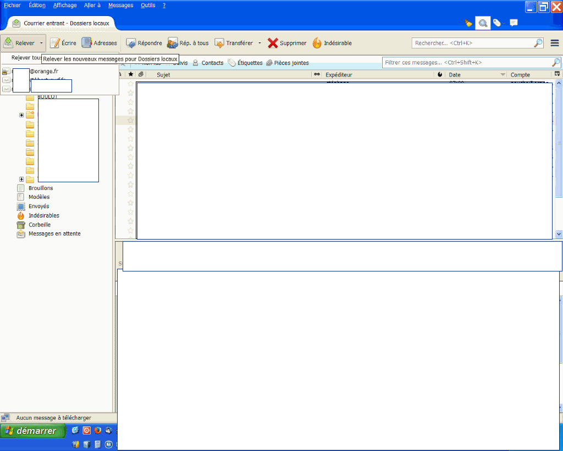The image size is (563, 451).
Task: Open the Relever dropdown arrow
Action: click(x=41, y=43)
